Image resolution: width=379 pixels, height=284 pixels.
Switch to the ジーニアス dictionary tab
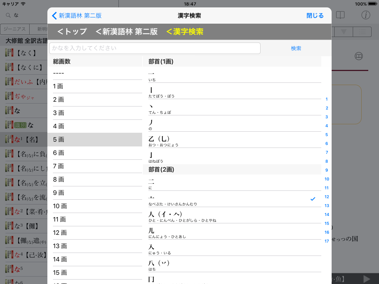pos(14,30)
